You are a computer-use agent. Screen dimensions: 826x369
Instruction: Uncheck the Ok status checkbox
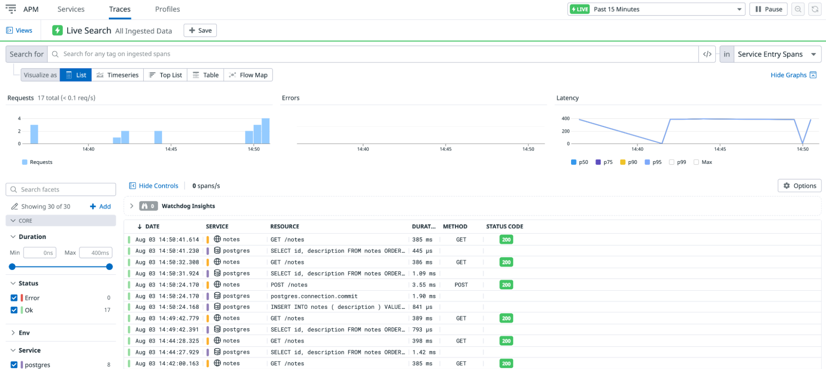click(14, 310)
